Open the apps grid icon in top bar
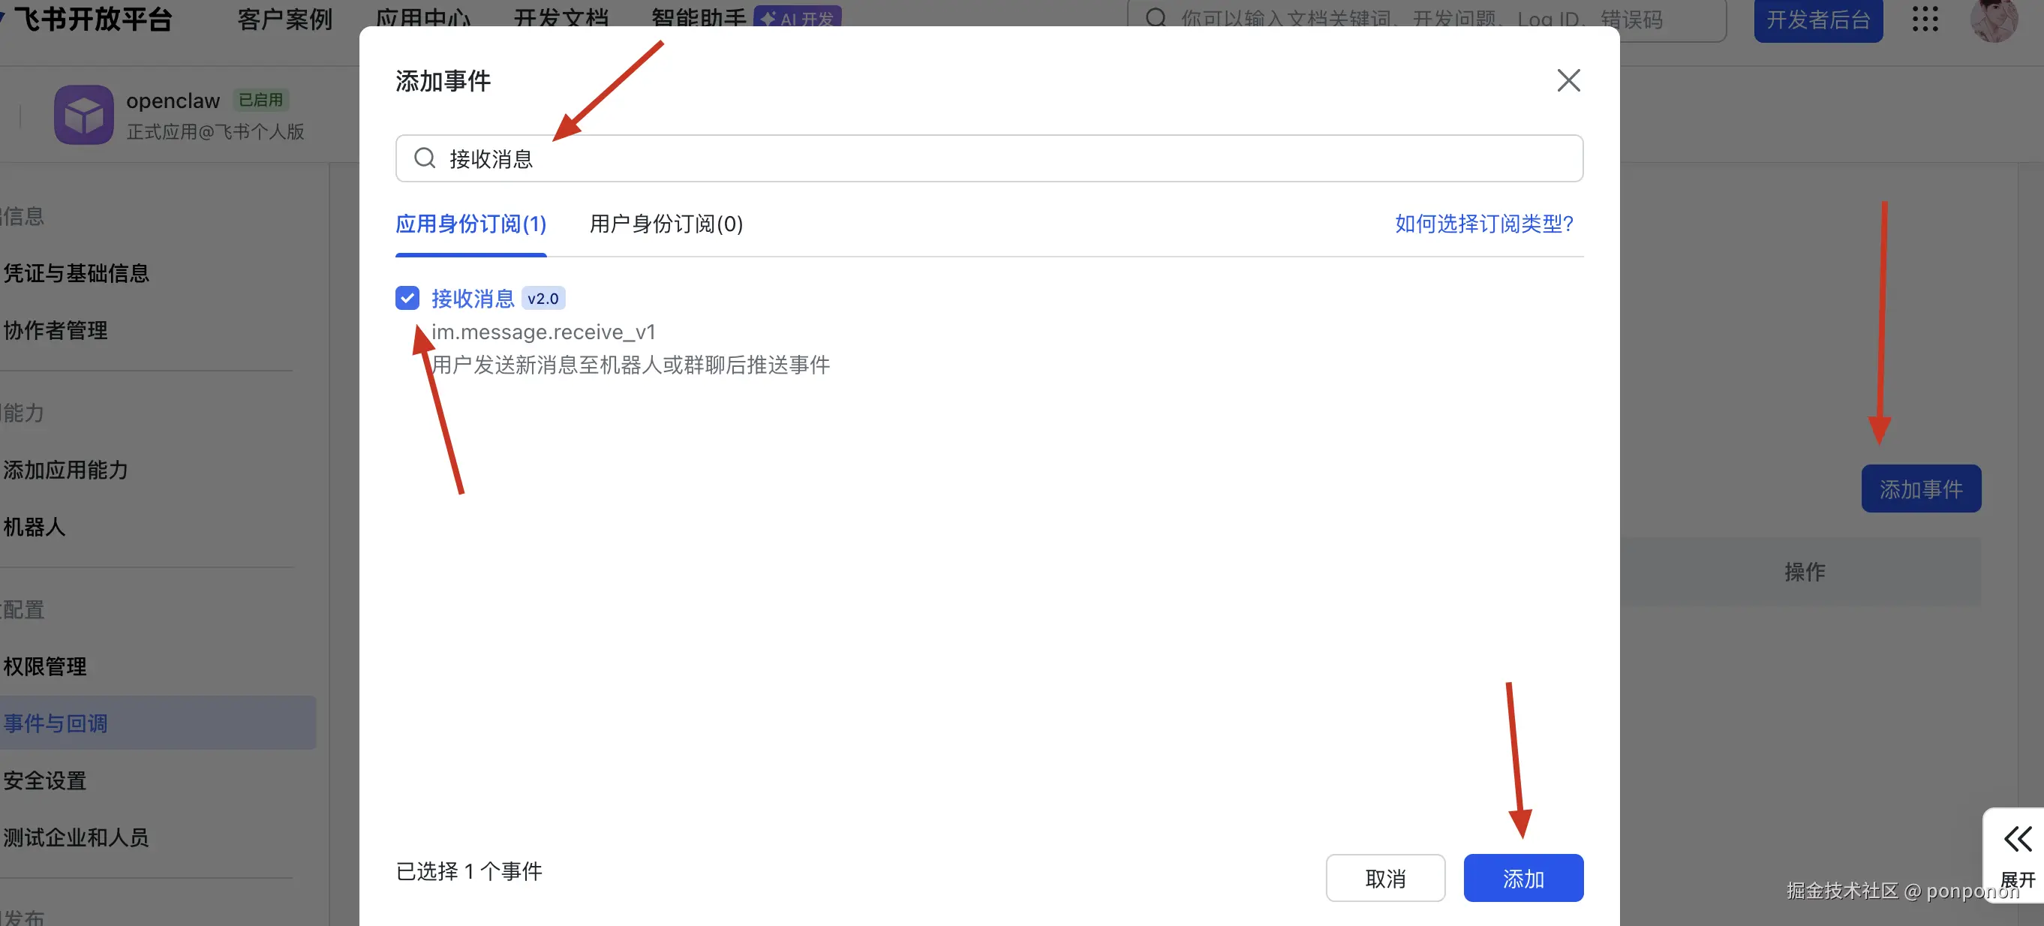This screenshot has width=2044, height=926. pyautogui.click(x=1925, y=20)
